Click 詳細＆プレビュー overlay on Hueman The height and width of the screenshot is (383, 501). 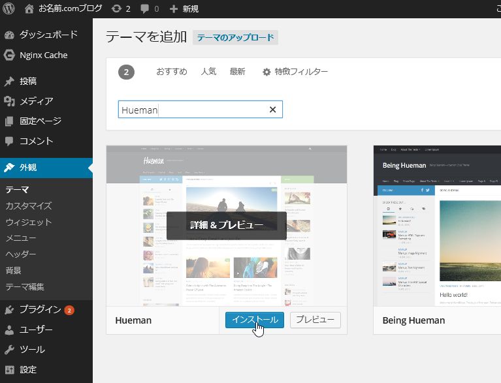(x=227, y=225)
